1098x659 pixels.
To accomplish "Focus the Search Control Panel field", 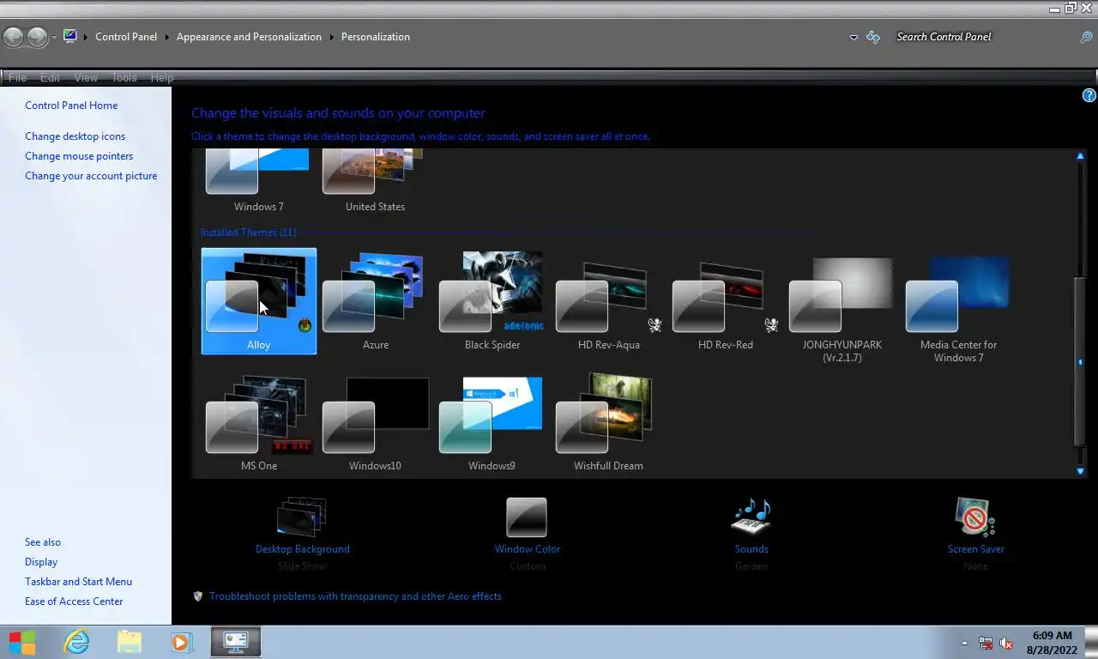I will pyautogui.click(x=984, y=37).
